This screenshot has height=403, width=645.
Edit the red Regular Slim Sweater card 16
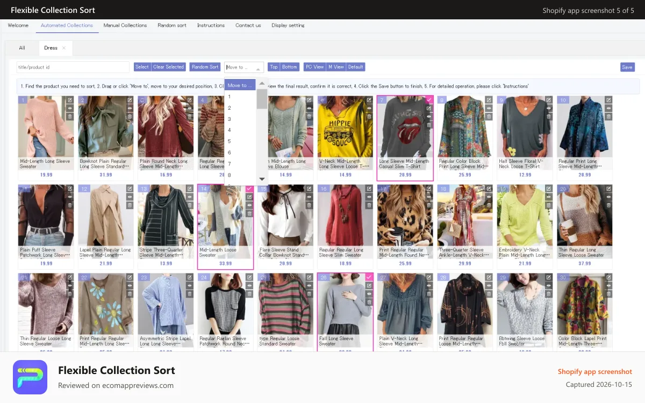coord(369,189)
